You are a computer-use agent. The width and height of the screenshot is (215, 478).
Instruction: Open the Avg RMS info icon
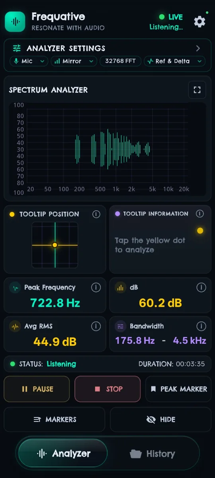click(96, 326)
